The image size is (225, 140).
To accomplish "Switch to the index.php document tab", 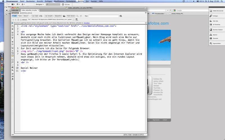I will point(15,10).
